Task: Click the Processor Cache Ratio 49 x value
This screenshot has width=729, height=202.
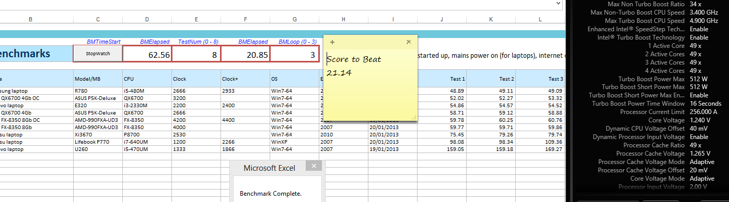Action: 696,145
